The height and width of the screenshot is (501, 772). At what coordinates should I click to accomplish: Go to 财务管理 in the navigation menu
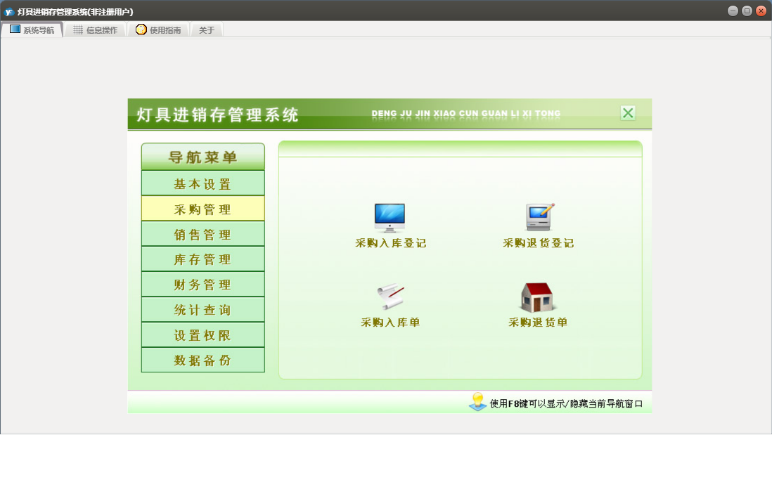click(x=203, y=285)
